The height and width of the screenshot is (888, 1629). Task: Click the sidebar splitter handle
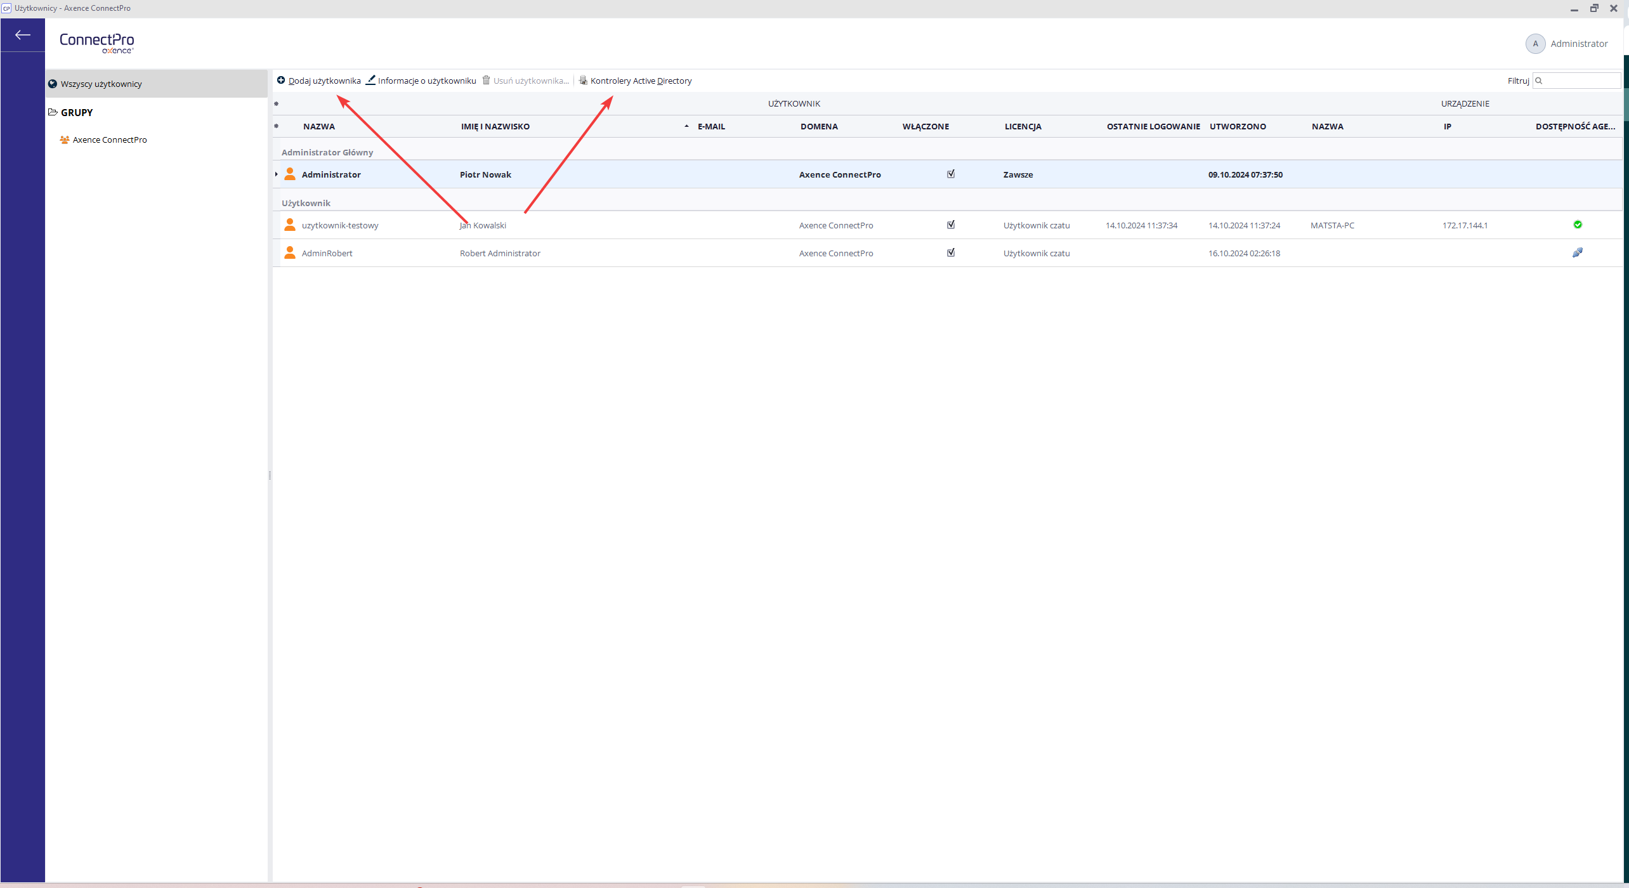270,475
